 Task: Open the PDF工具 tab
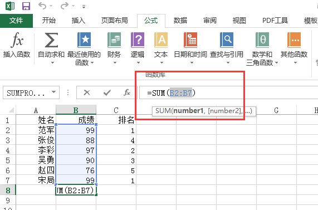[275, 21]
